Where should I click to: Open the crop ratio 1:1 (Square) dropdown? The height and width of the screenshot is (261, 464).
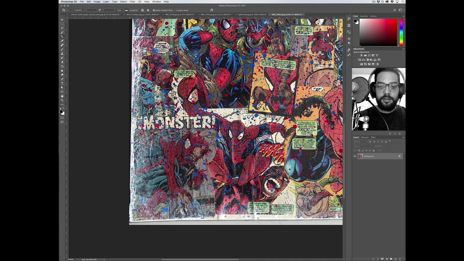coord(78,10)
